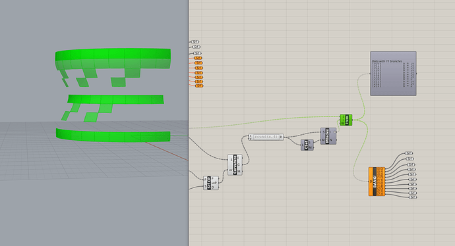455x246 pixels.
Task: Select the MIndex component node
Action: (328, 136)
